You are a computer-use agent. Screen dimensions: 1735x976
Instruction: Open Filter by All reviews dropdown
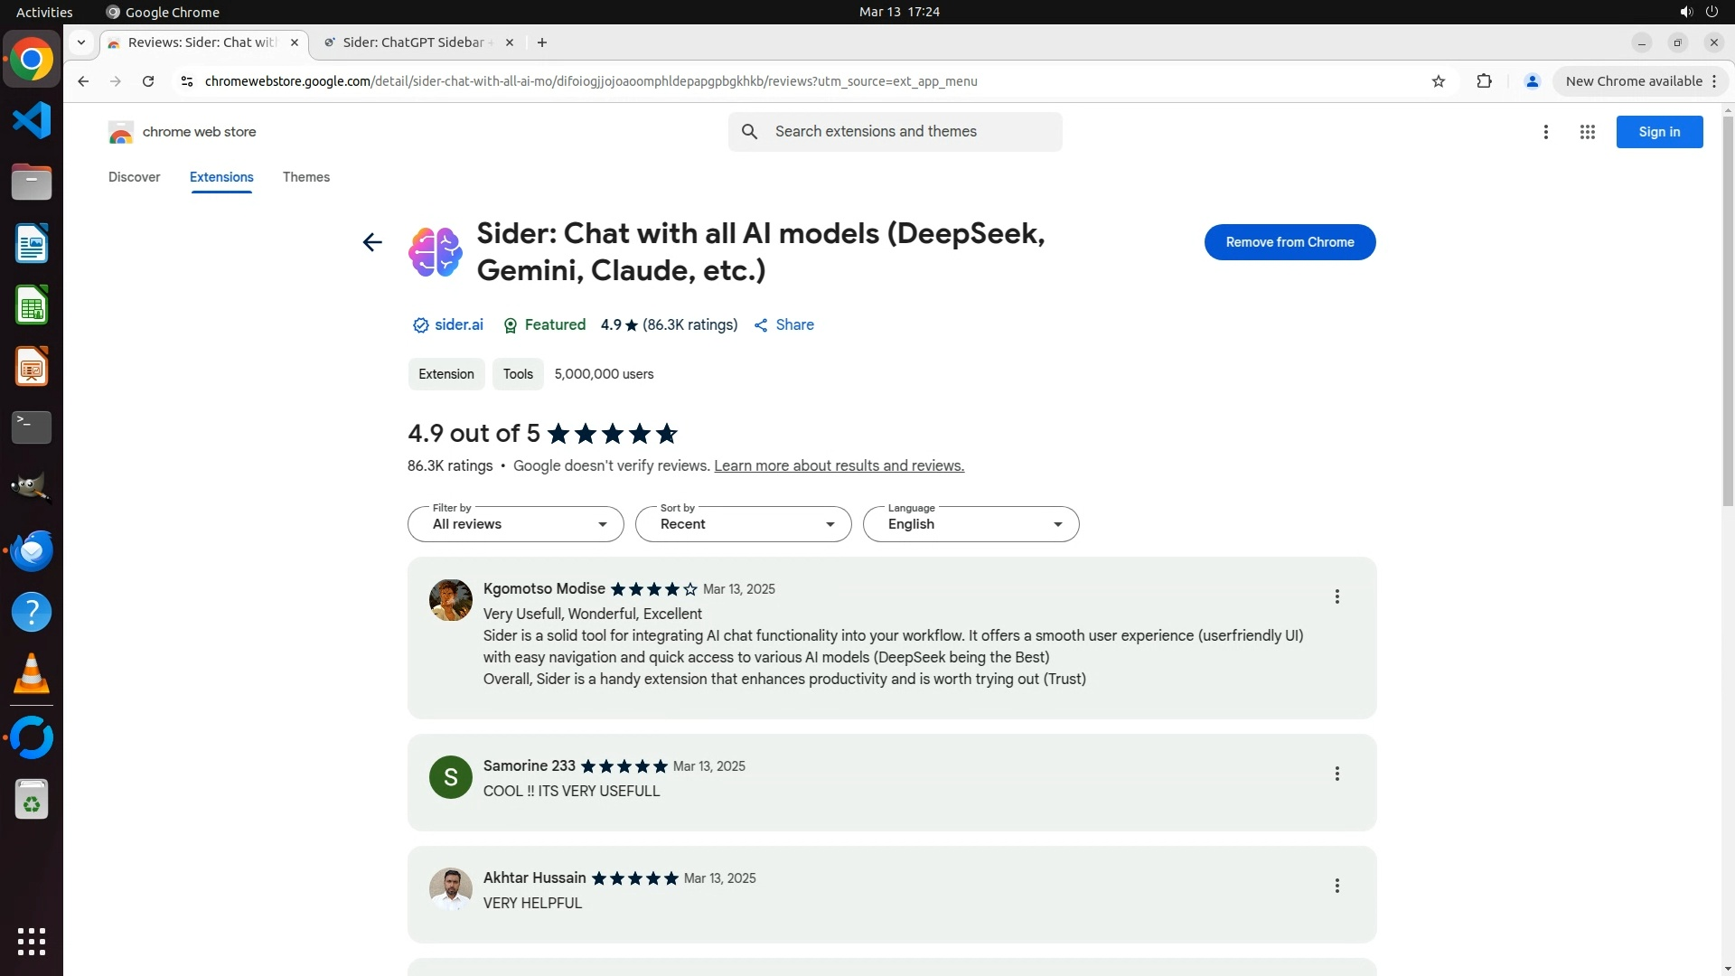[515, 524]
